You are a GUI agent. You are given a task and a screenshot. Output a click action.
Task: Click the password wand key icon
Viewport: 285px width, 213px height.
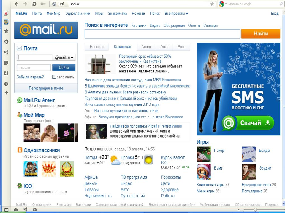pyautogui.click(x=43, y=4)
